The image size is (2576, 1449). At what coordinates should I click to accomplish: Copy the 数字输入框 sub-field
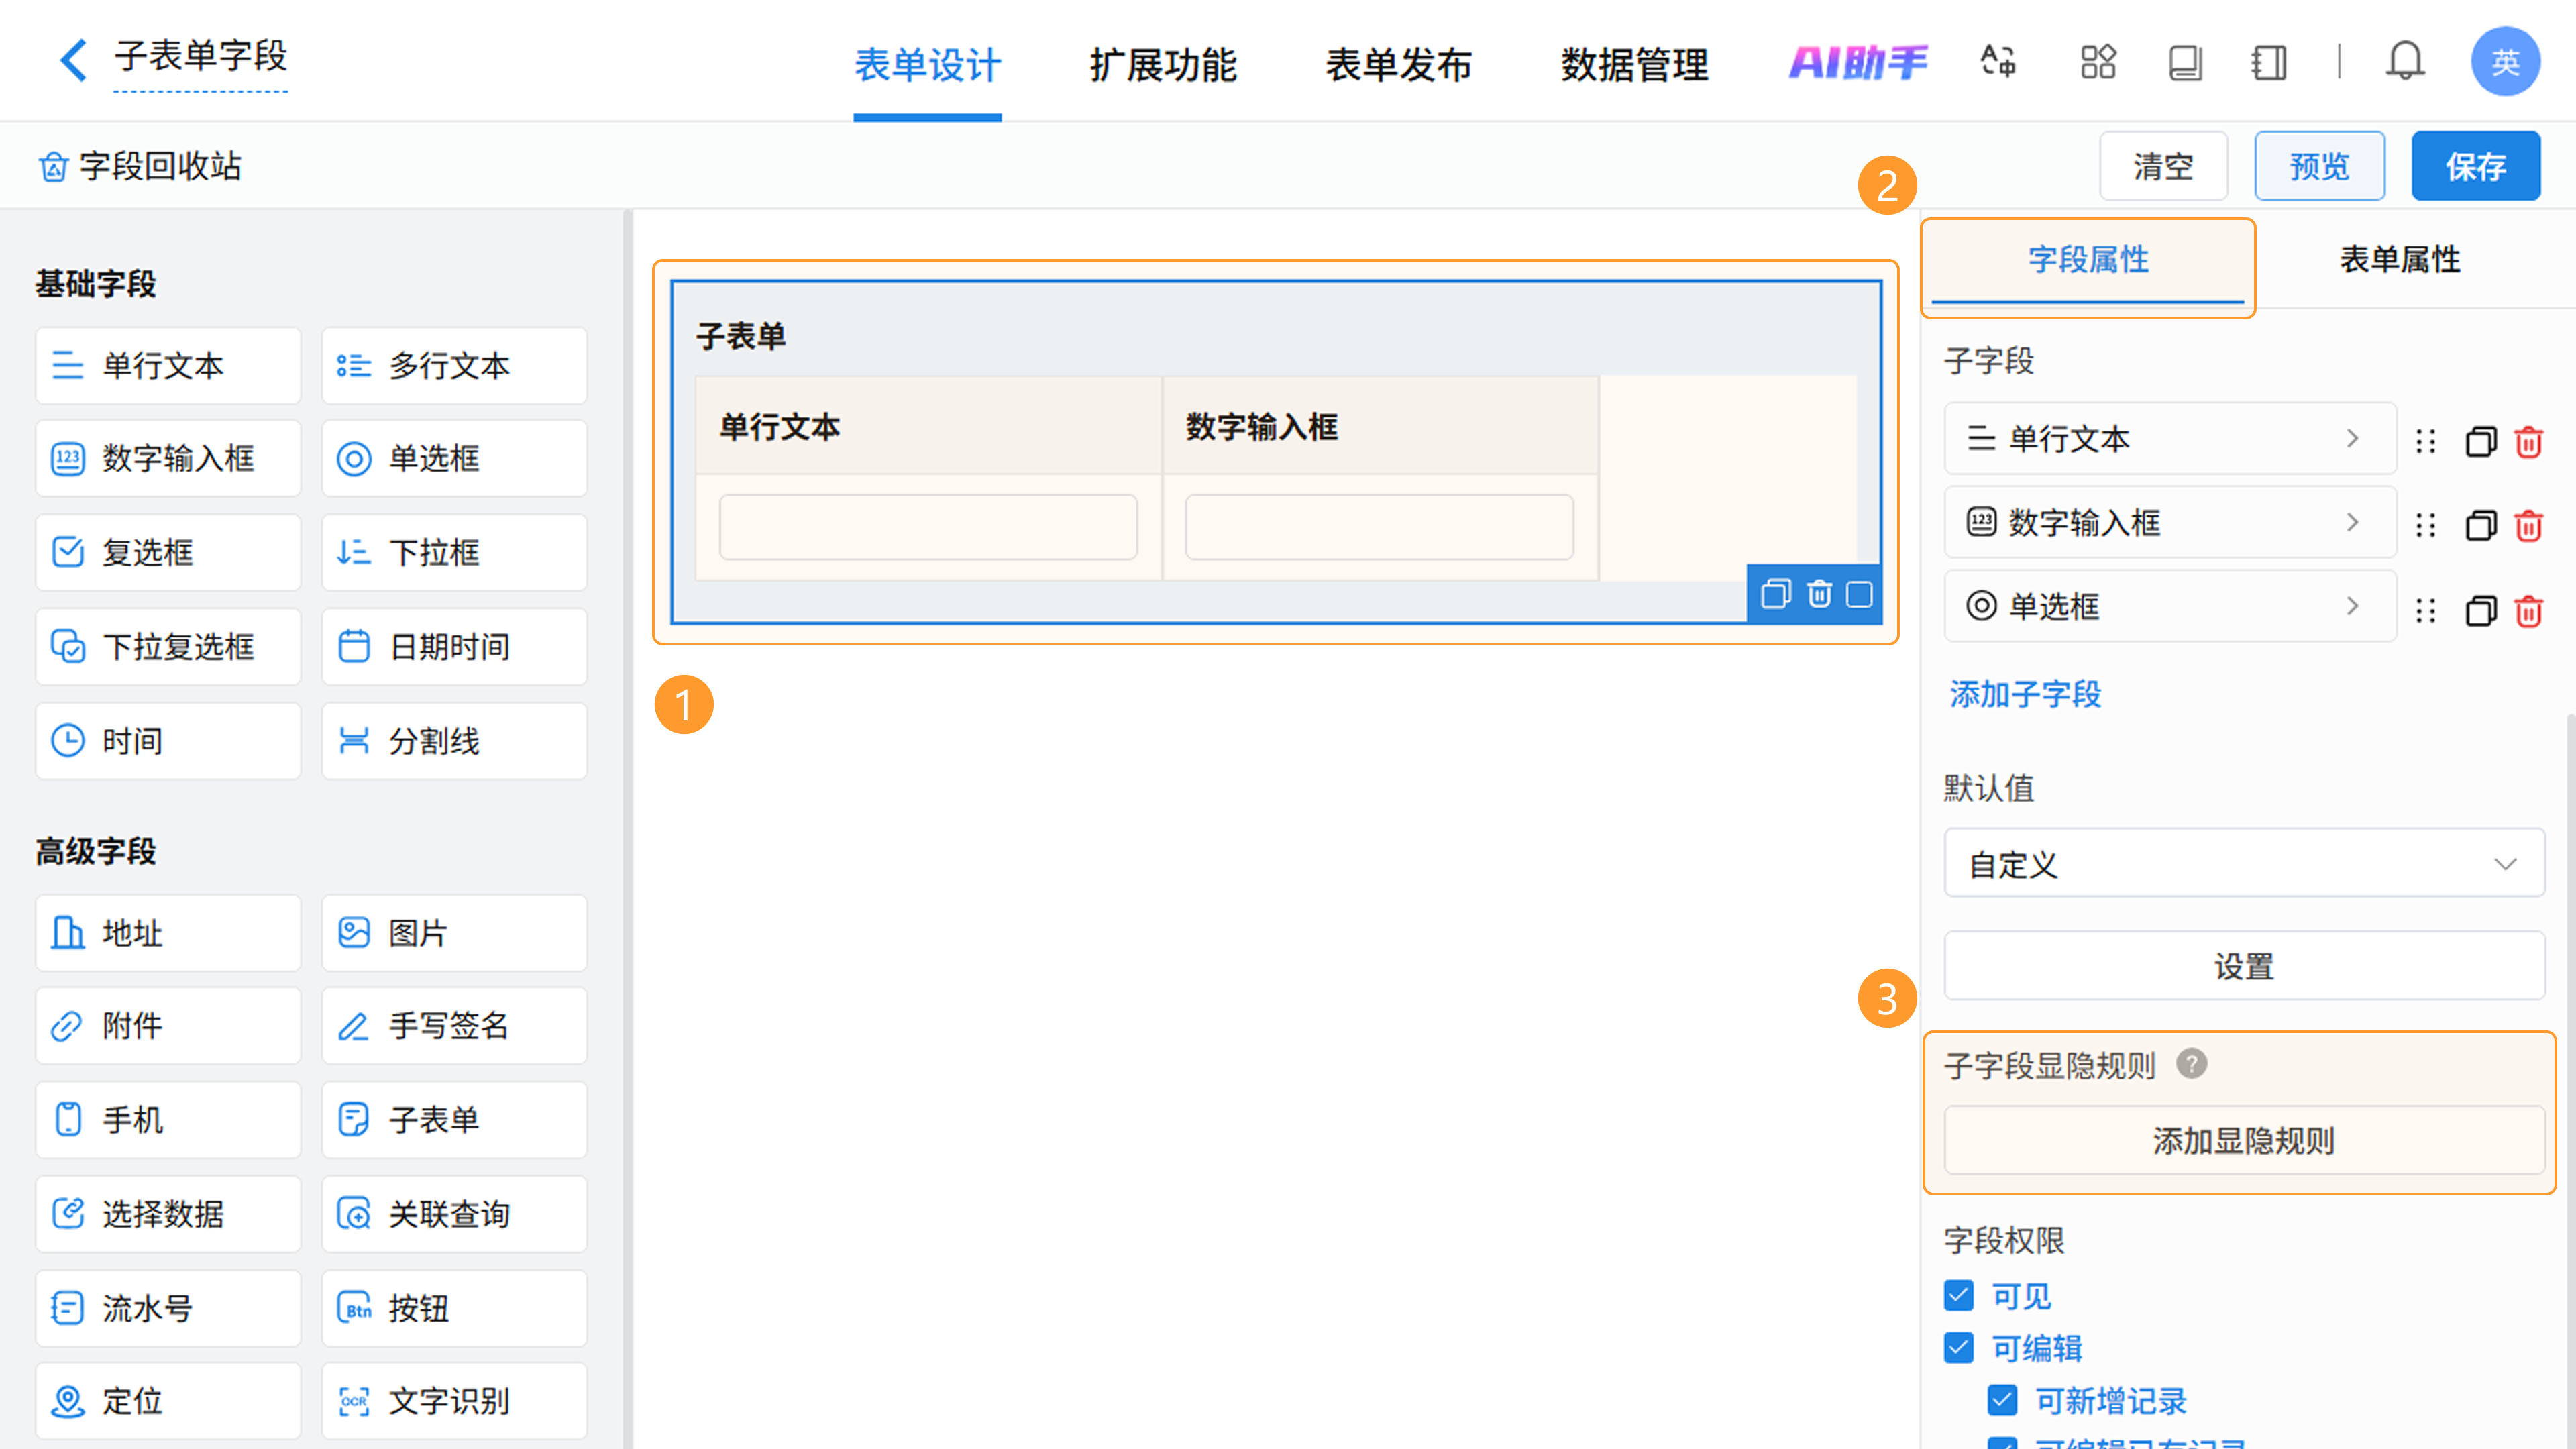(2480, 525)
